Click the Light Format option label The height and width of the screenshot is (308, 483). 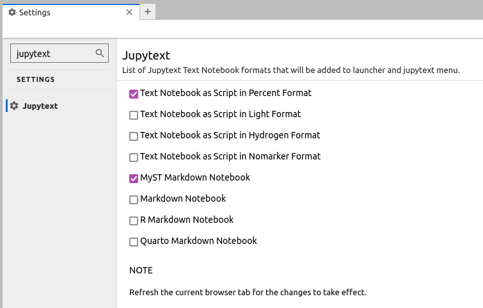220,115
